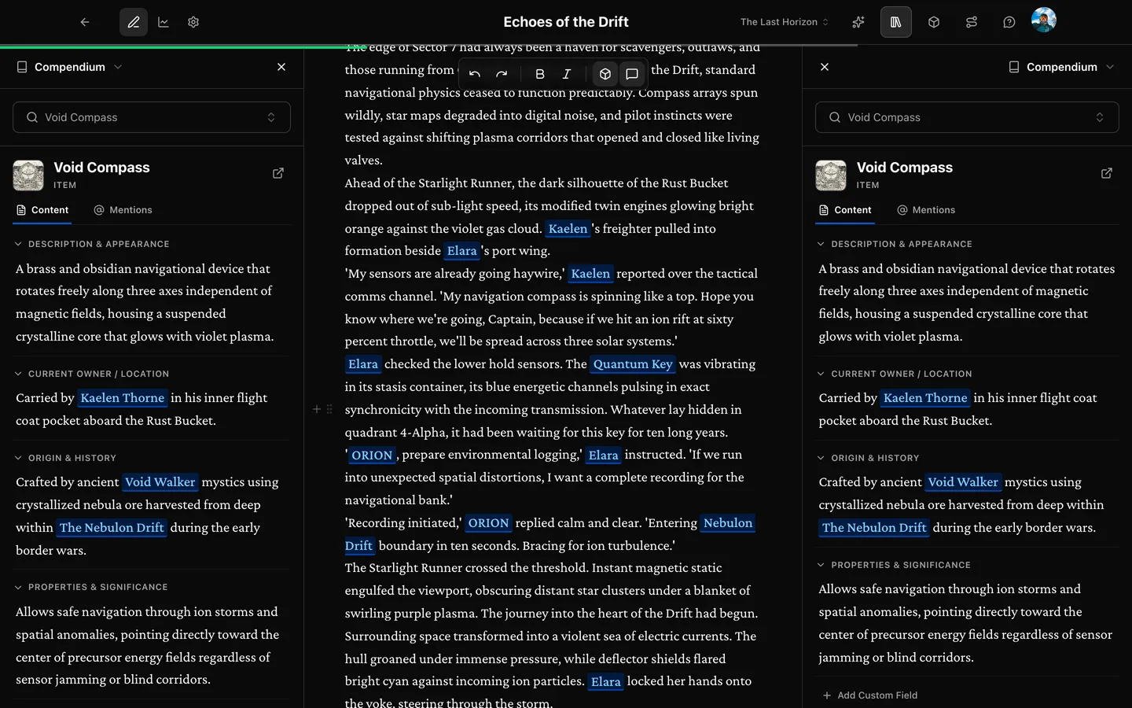Click Elara mention before 'checked the lower hold'
Screen dimensions: 1132x708
point(363,364)
